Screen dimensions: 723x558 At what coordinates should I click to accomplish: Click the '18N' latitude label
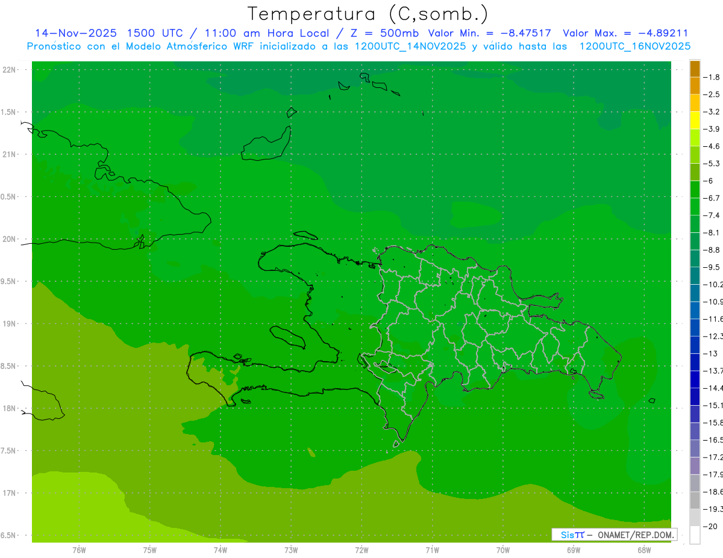click(x=10, y=409)
